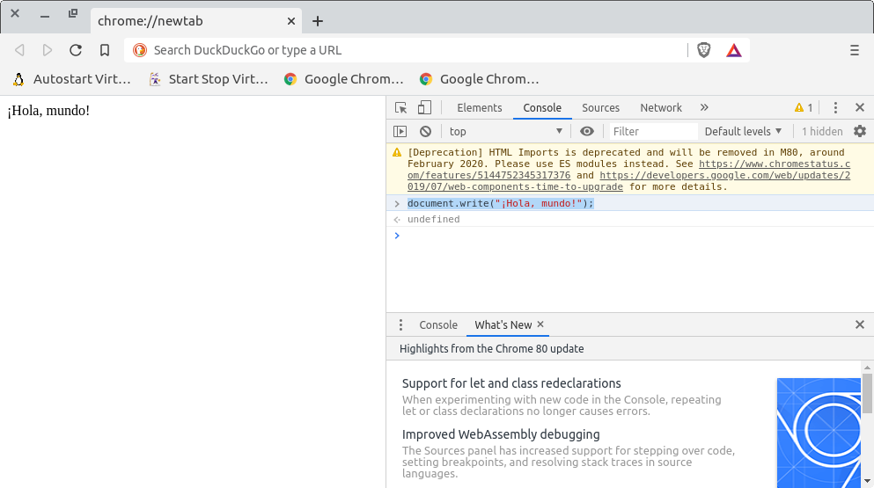The width and height of the screenshot is (874, 488).
Task: Toggle the device toolbar icon
Action: click(424, 108)
